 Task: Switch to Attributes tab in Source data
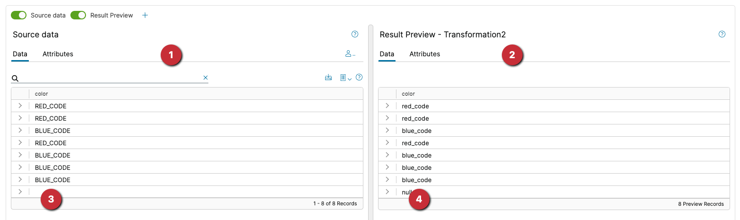pyautogui.click(x=58, y=54)
